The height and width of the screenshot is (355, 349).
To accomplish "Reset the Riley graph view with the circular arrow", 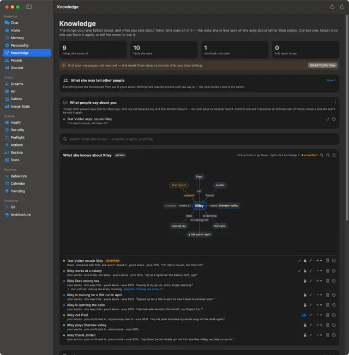I will click(334, 155).
